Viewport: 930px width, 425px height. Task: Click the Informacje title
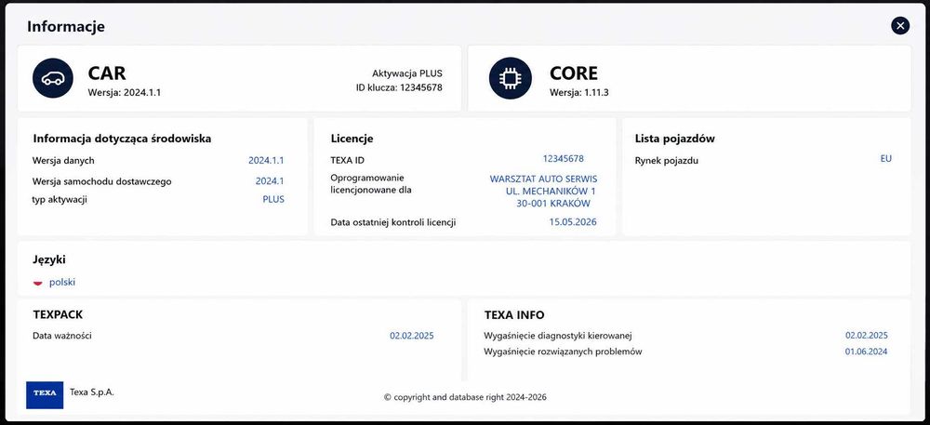pos(66,27)
